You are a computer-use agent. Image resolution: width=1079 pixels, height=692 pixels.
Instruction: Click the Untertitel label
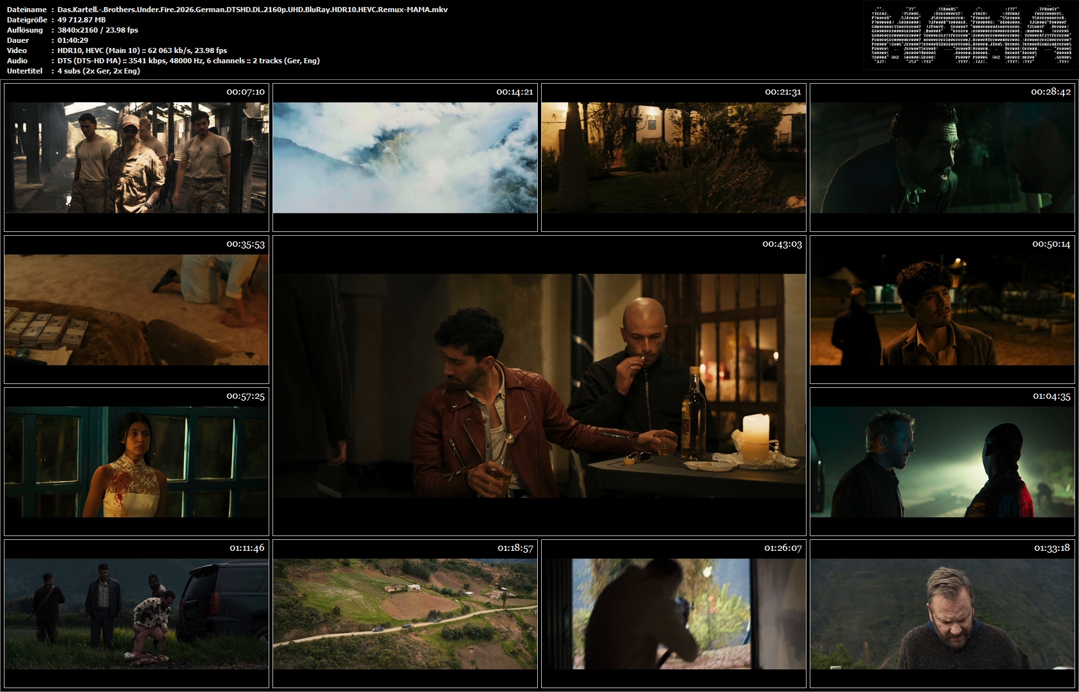pos(25,71)
